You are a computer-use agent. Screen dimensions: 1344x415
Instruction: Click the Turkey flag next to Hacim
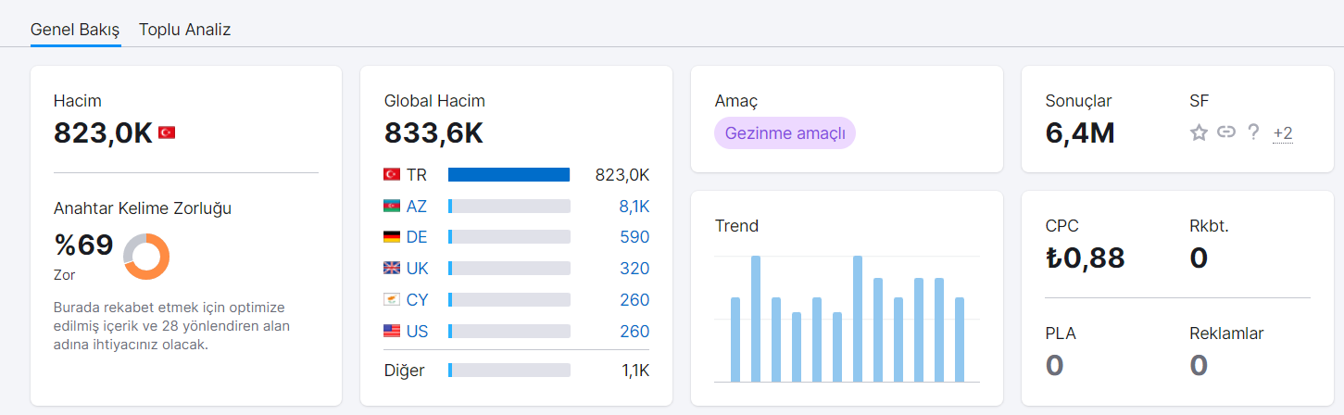[167, 132]
